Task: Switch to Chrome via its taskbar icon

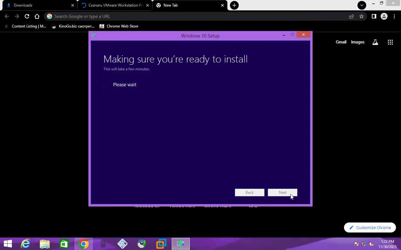Action: tap(84, 244)
